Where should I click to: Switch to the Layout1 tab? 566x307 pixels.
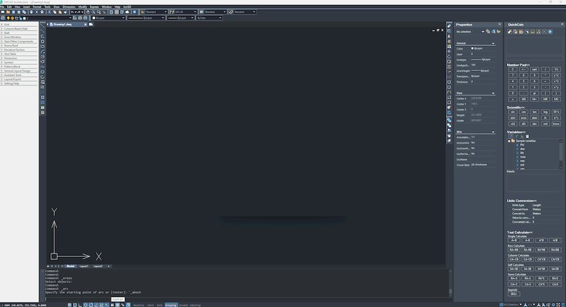click(x=84, y=266)
